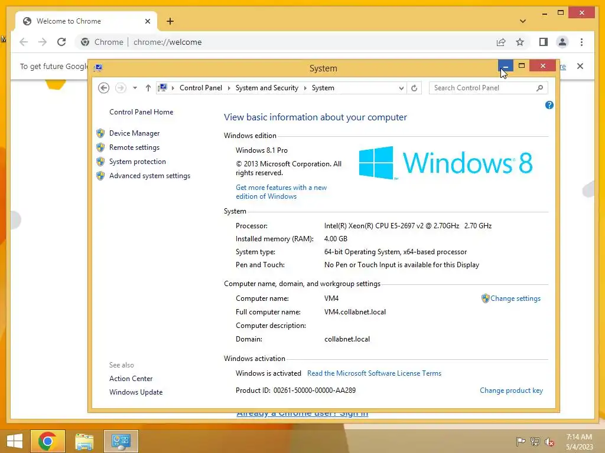The image size is (605, 453).
Task: Expand arrow before Control Panel breadcrumb
Action: pyautogui.click(x=173, y=88)
